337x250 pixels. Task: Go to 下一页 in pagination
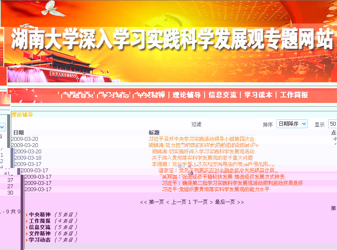click(x=200, y=202)
